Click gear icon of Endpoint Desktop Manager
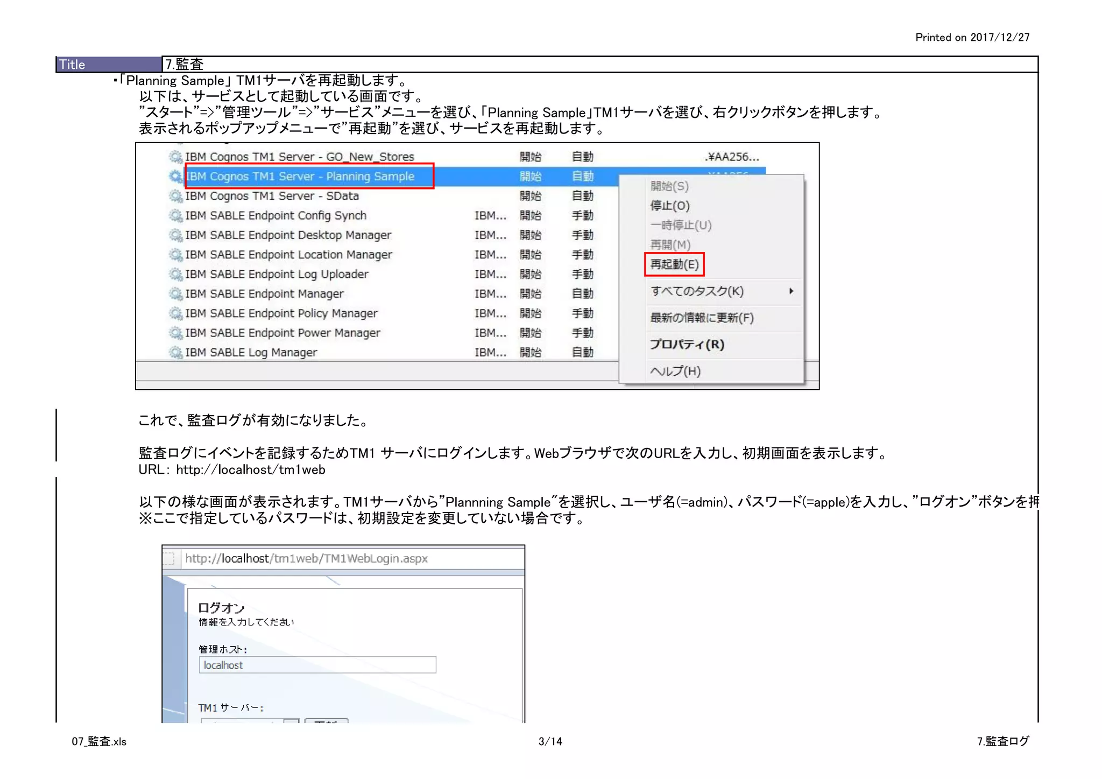Screen dimensions: 1102x779 coord(175,235)
